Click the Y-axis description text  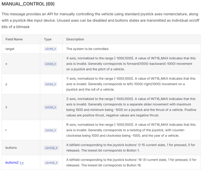[x=131, y=84]
